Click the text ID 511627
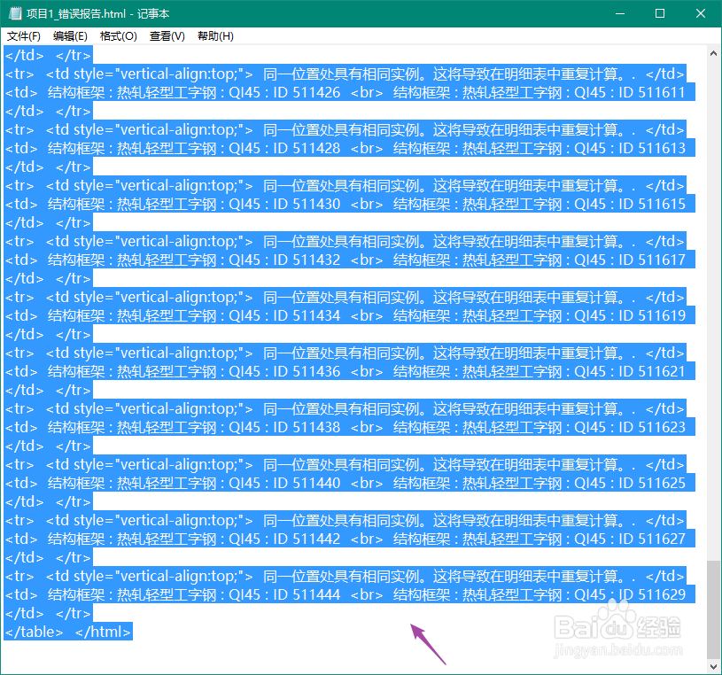This screenshot has width=722, height=675. (651, 539)
